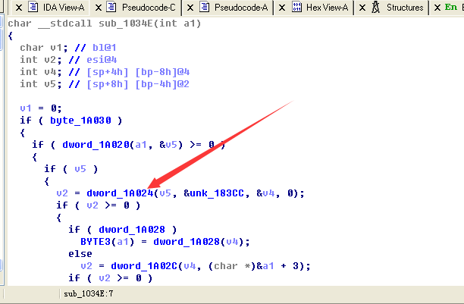Click the IDA View-A tab icon
Viewport: 464px width, 304px height.
click(13, 8)
